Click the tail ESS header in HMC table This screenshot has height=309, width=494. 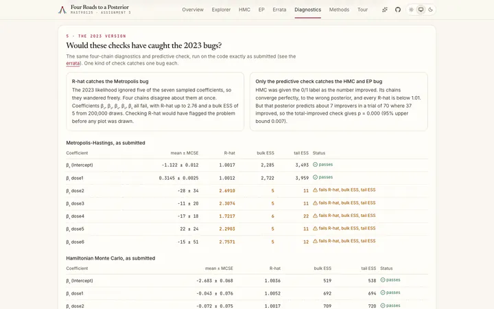click(368, 268)
